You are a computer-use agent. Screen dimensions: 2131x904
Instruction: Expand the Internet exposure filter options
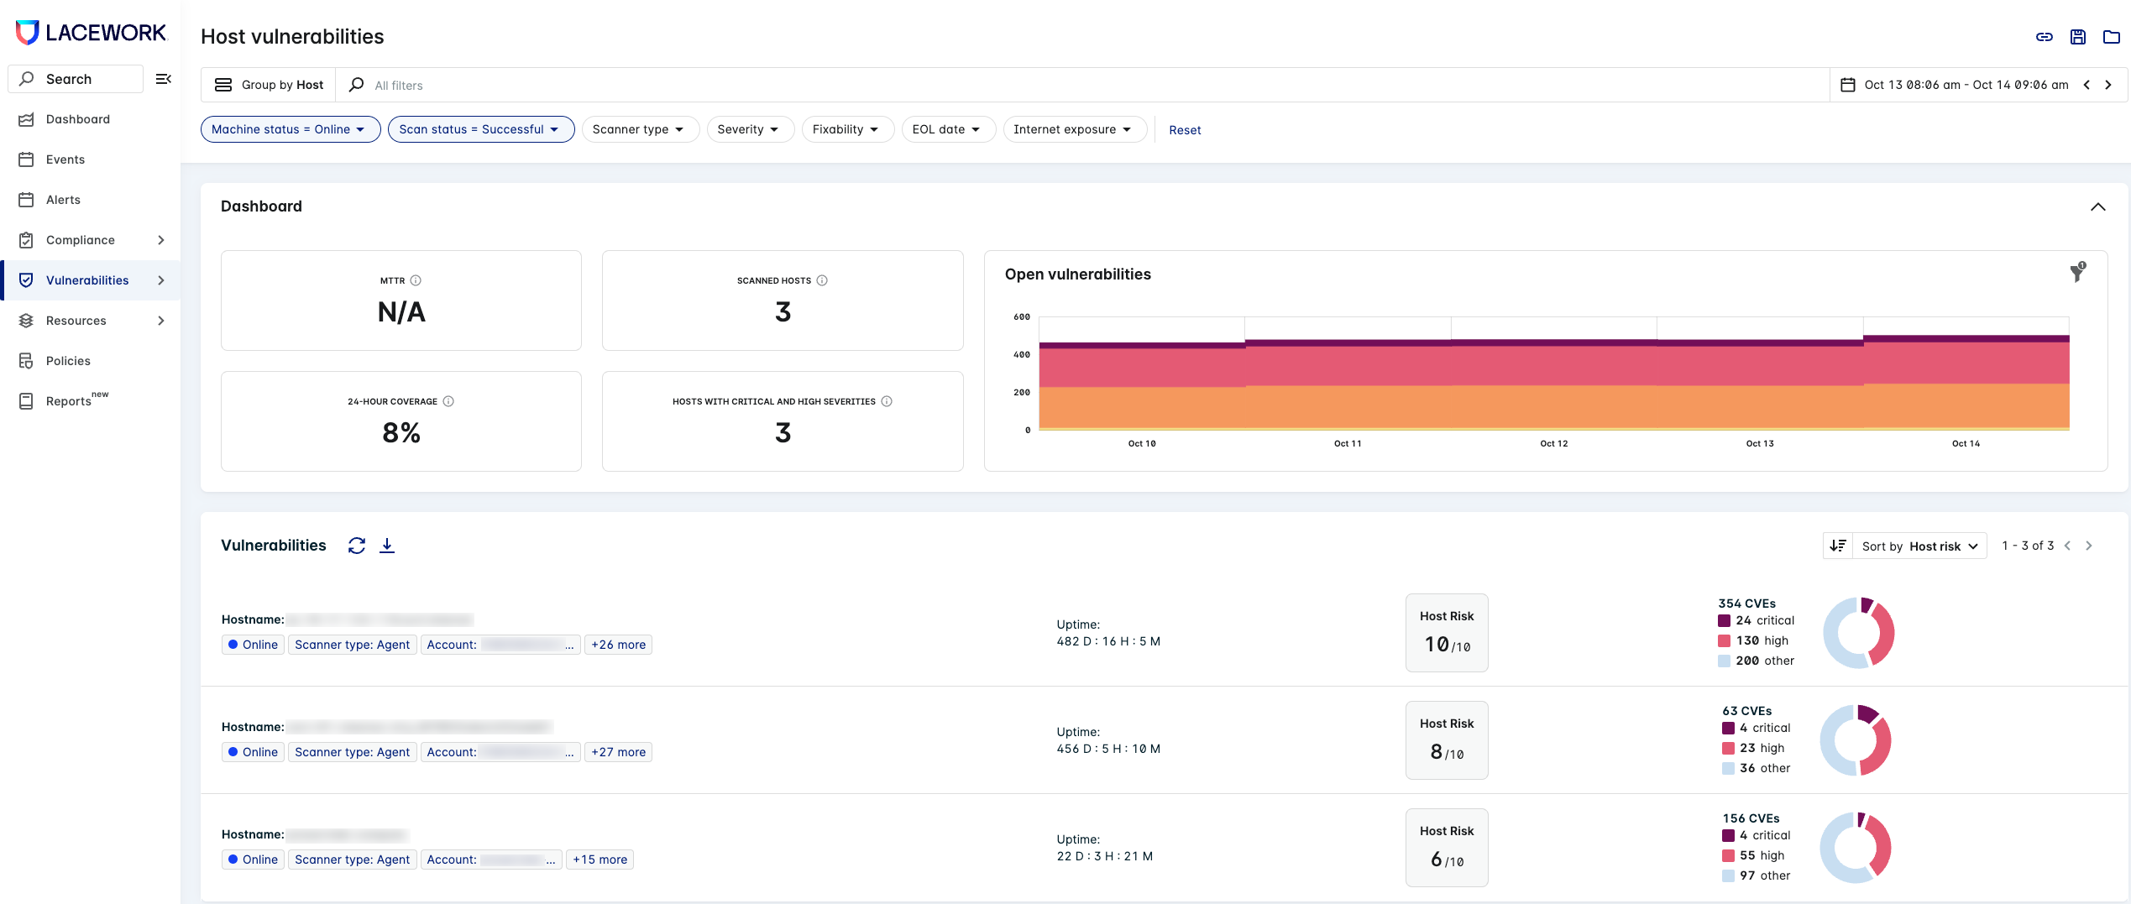tap(1075, 129)
